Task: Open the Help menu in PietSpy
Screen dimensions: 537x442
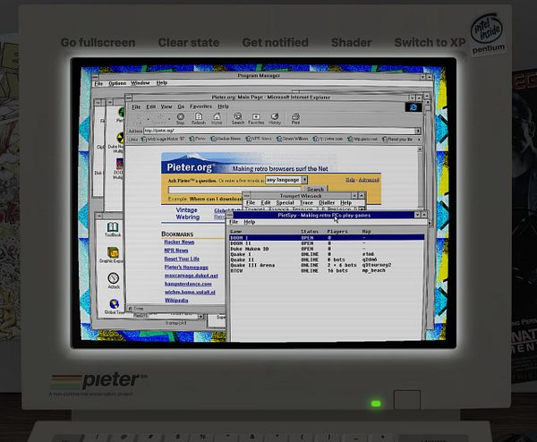Action: [x=250, y=222]
